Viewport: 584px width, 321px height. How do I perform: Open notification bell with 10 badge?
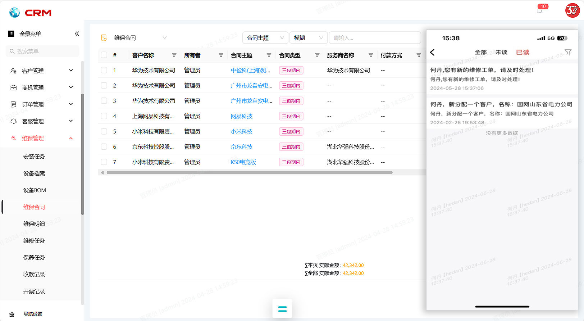click(540, 10)
